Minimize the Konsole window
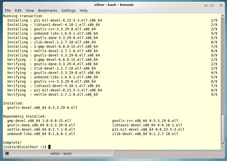The image size is (227, 161). point(206,5)
